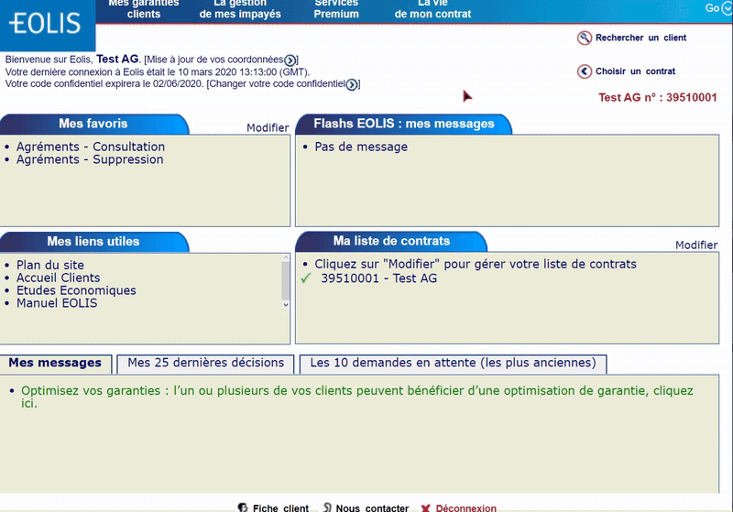Open the Services Premium menu
This screenshot has width=733, height=512.
point(336,9)
